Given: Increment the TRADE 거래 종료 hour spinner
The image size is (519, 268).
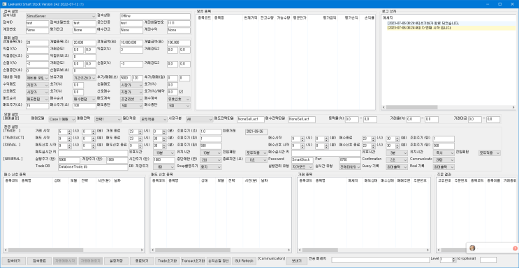Looking at the screenshot, I should (140, 130).
